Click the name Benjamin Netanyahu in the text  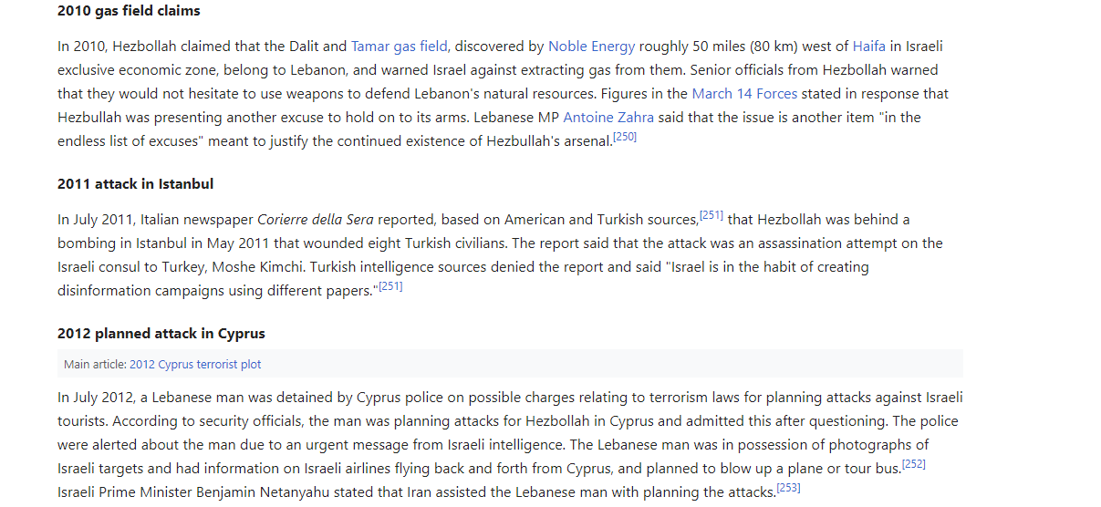[x=256, y=492]
